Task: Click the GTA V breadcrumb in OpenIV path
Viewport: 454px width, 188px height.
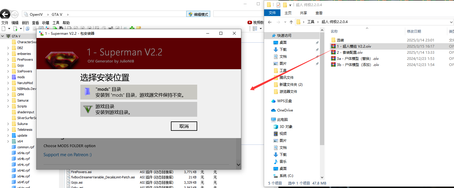Action: [57, 14]
